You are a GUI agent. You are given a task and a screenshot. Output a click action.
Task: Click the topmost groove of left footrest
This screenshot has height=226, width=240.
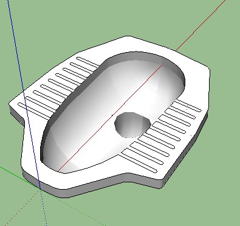tap(87, 62)
